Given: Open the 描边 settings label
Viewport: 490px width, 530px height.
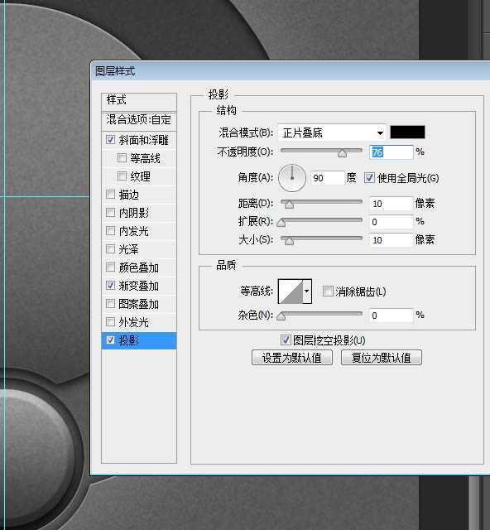Looking at the screenshot, I should [x=129, y=195].
